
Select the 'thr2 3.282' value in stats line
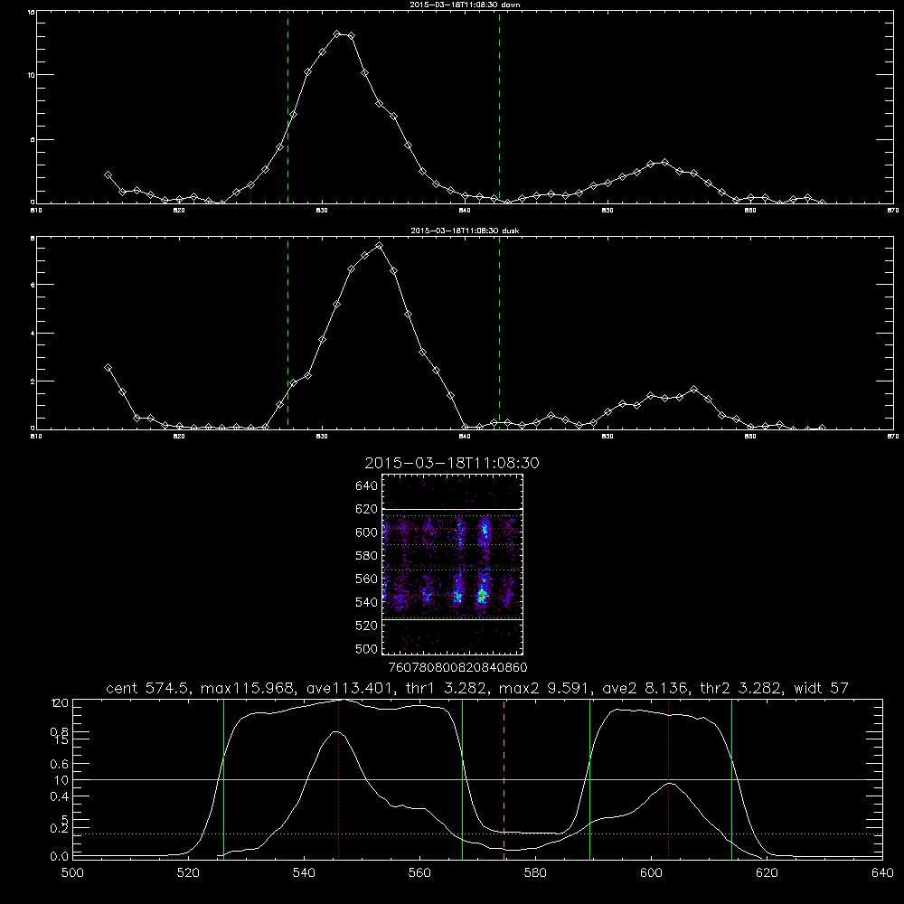pyautogui.click(x=740, y=688)
